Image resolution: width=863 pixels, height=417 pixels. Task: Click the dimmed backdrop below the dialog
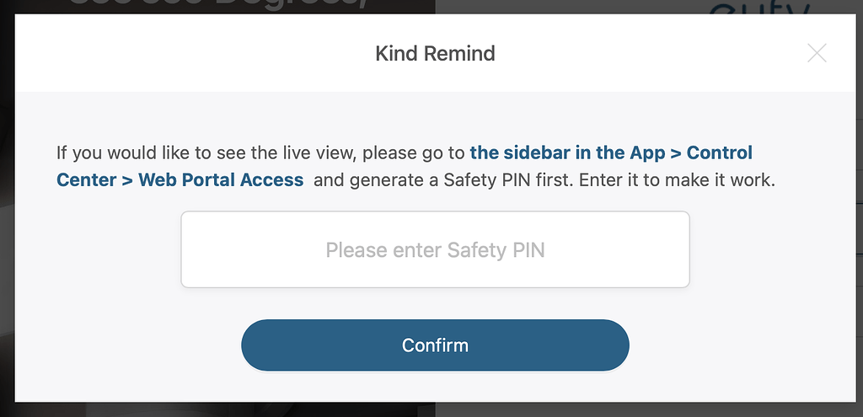click(435, 410)
